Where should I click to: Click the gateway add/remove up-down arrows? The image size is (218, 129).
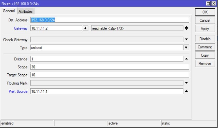tap(186, 28)
